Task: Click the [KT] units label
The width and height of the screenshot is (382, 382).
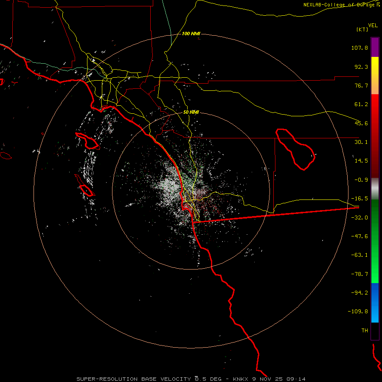Action: [362, 29]
